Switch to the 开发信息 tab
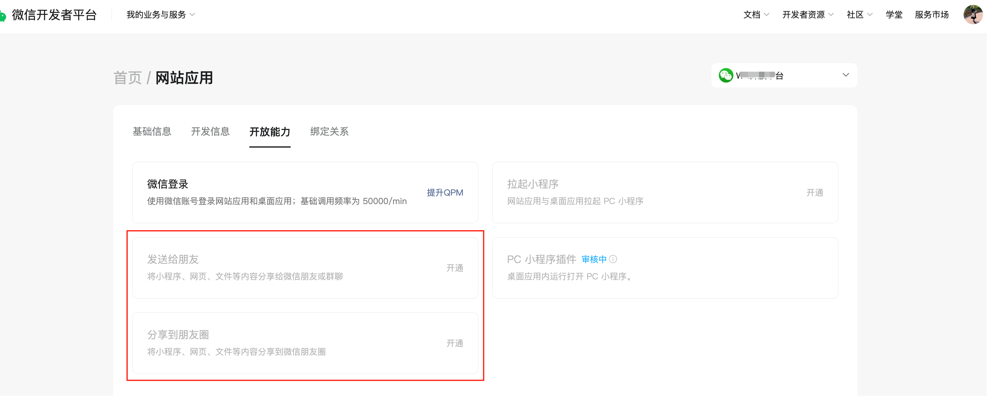This screenshot has height=396, width=987. 210,131
